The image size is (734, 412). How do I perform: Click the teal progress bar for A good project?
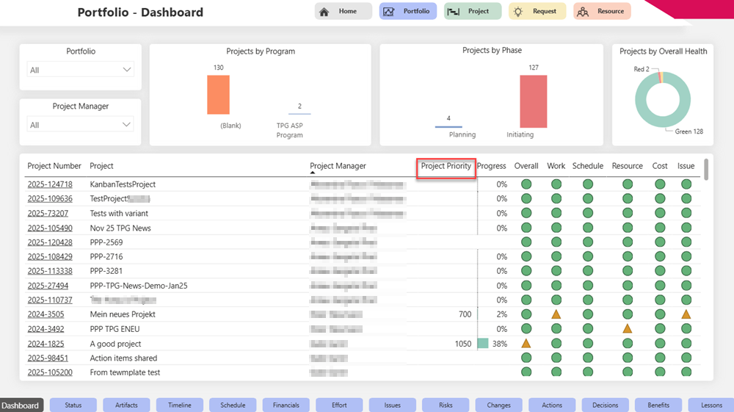coord(483,343)
